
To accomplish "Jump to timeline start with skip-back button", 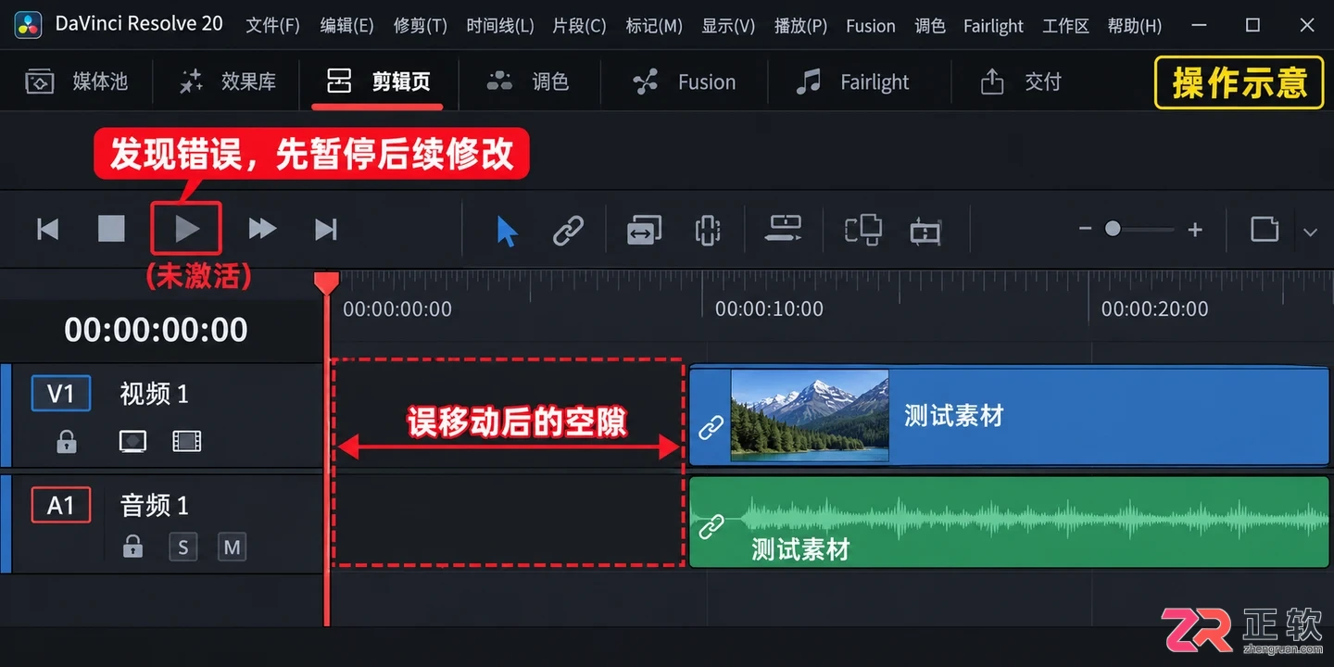I will (48, 229).
